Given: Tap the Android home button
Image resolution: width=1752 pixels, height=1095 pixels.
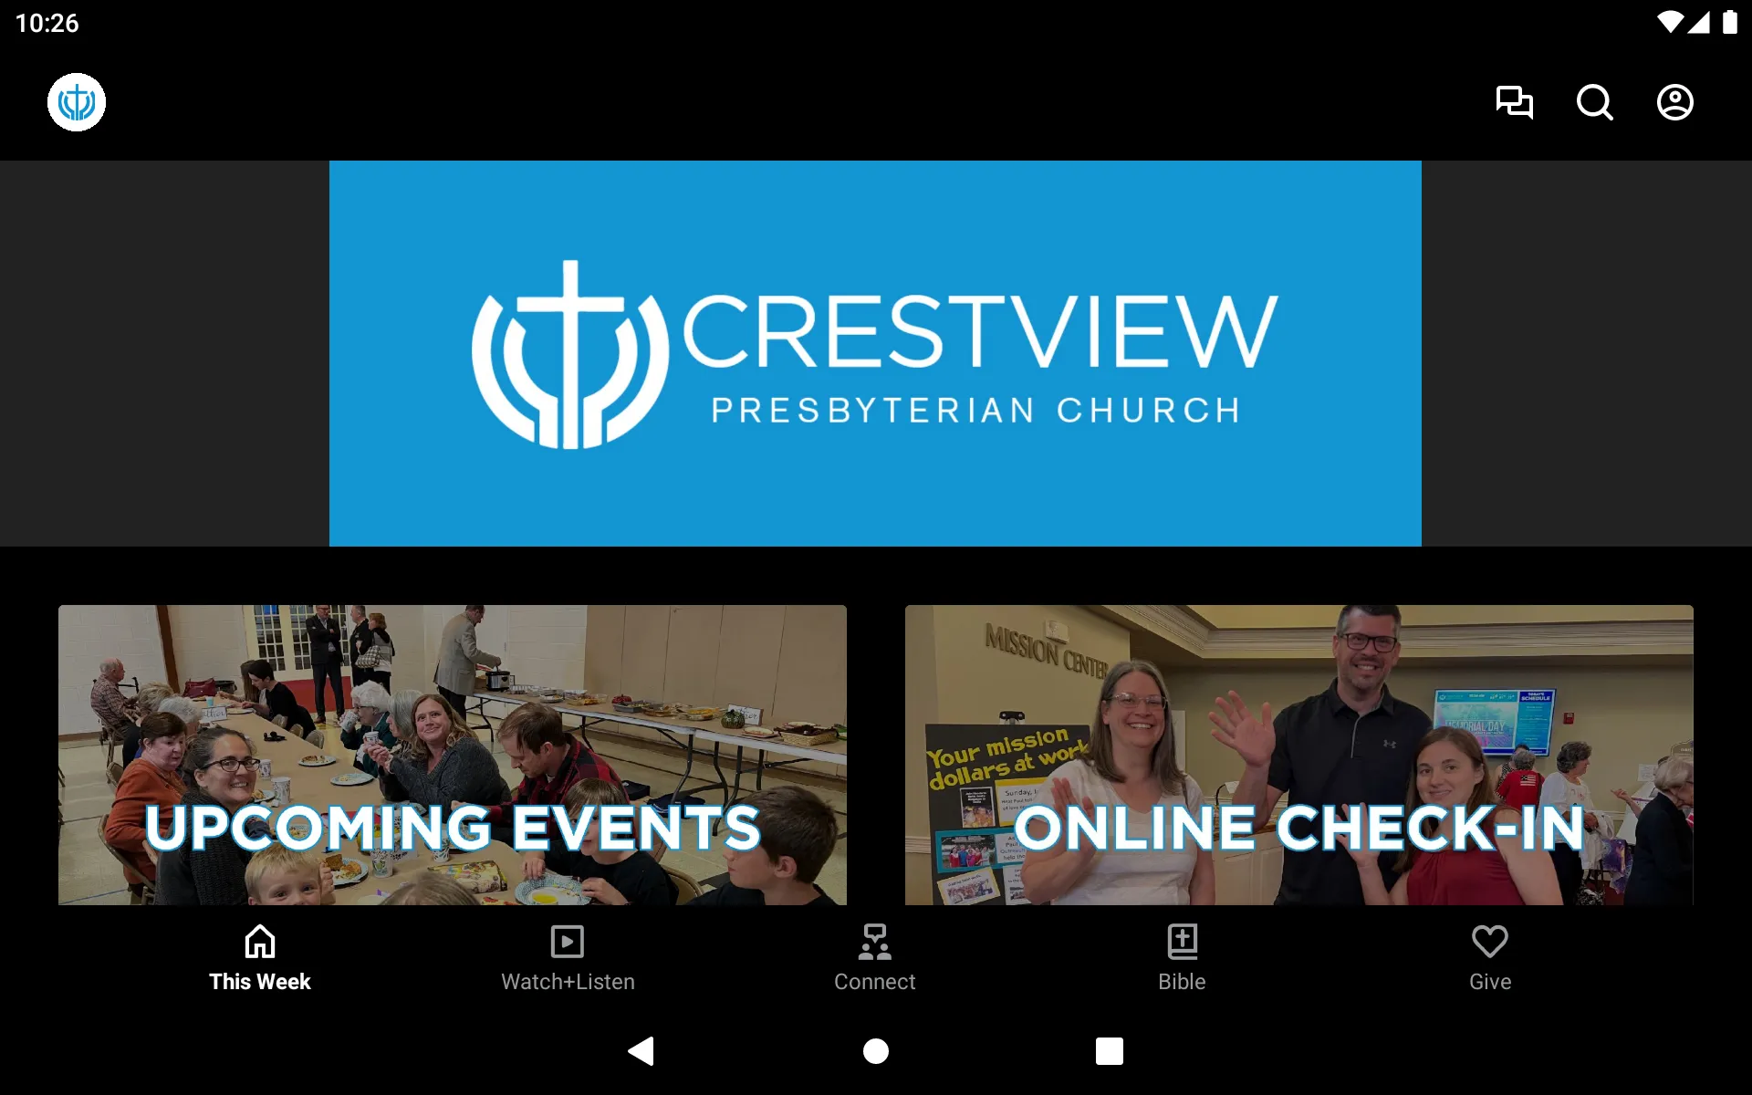Looking at the screenshot, I should [875, 1049].
